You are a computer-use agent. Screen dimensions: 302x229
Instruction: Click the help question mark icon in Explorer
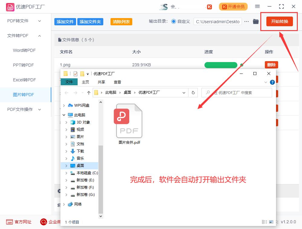(x=272, y=82)
